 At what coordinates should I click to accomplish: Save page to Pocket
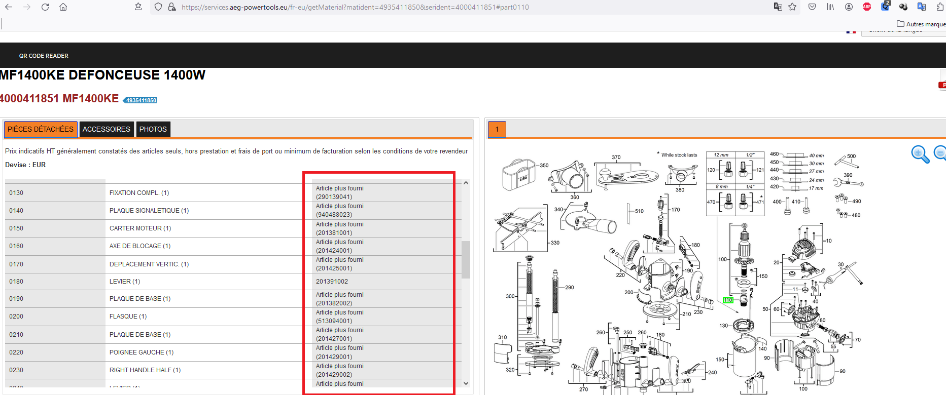(x=812, y=7)
